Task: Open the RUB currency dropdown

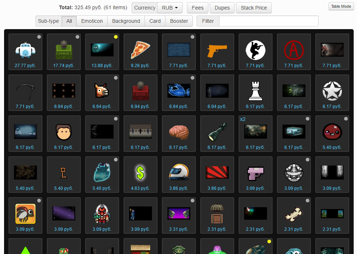Action: pos(170,8)
